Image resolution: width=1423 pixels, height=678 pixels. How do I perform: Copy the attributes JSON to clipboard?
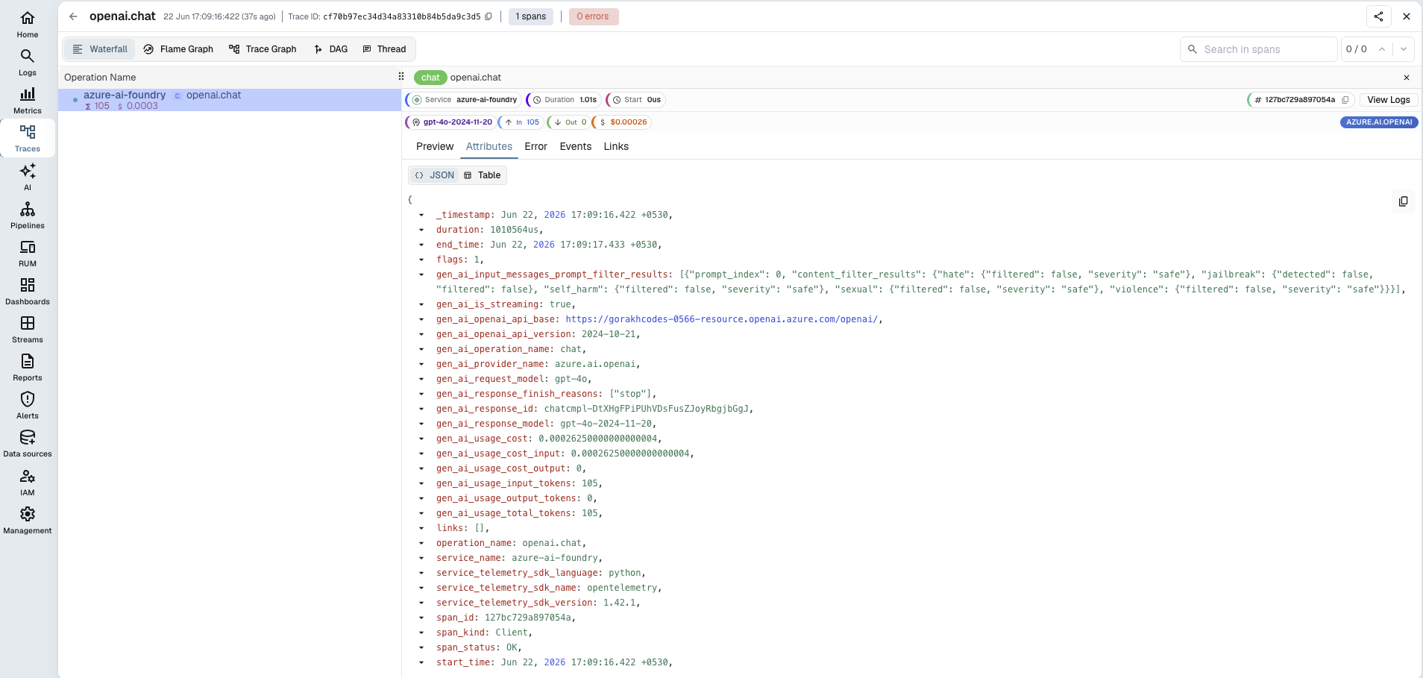pyautogui.click(x=1403, y=201)
